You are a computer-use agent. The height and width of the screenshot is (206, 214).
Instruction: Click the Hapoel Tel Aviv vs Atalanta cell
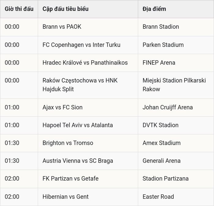pos(88,125)
